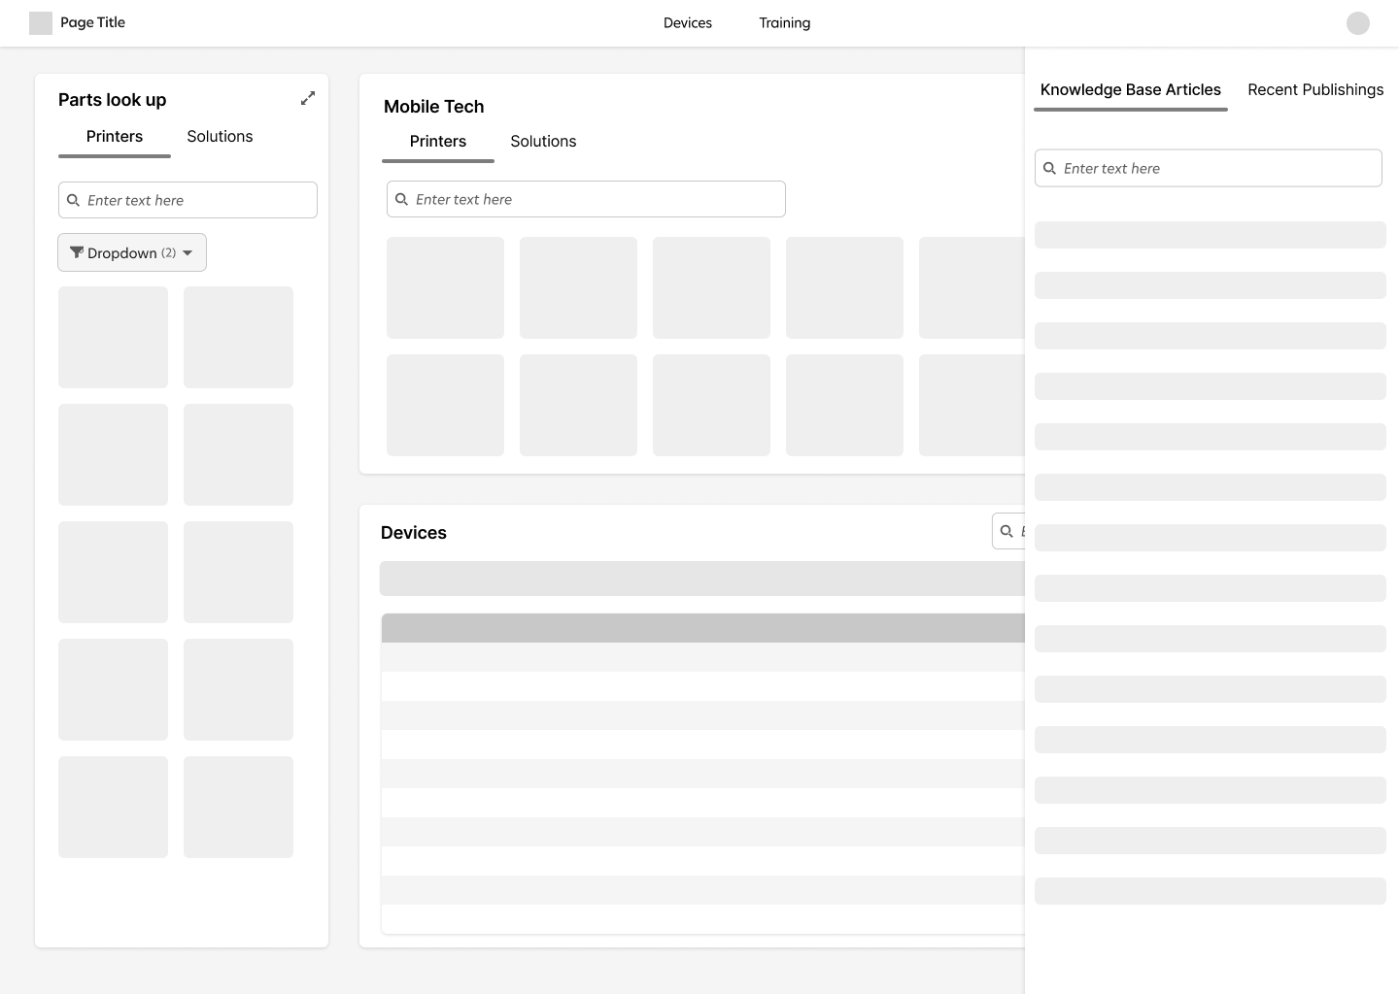Click the search icon in the Devices panel
The height and width of the screenshot is (994, 1399).
[x=1007, y=531]
